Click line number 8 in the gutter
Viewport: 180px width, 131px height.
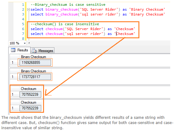(23, 39)
